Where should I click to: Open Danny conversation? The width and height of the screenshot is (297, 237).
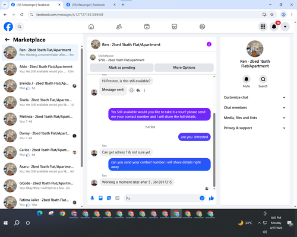[x=40, y=136]
